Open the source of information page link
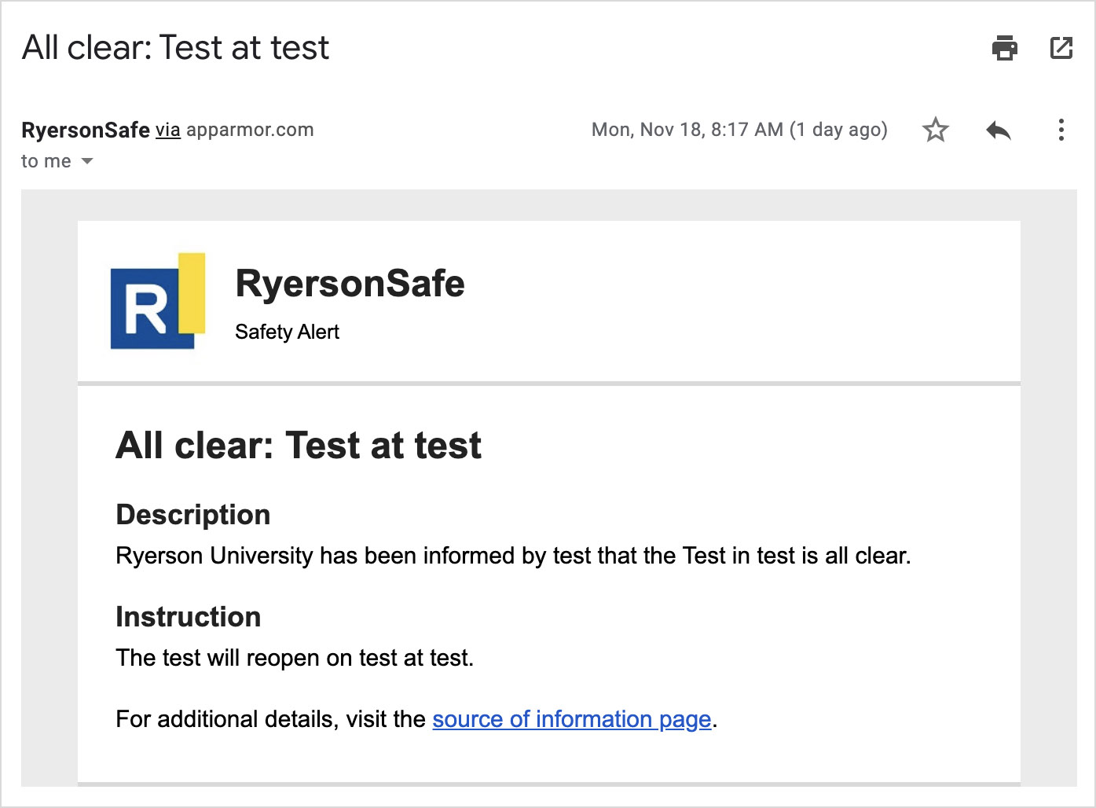This screenshot has width=1096, height=808. click(571, 718)
